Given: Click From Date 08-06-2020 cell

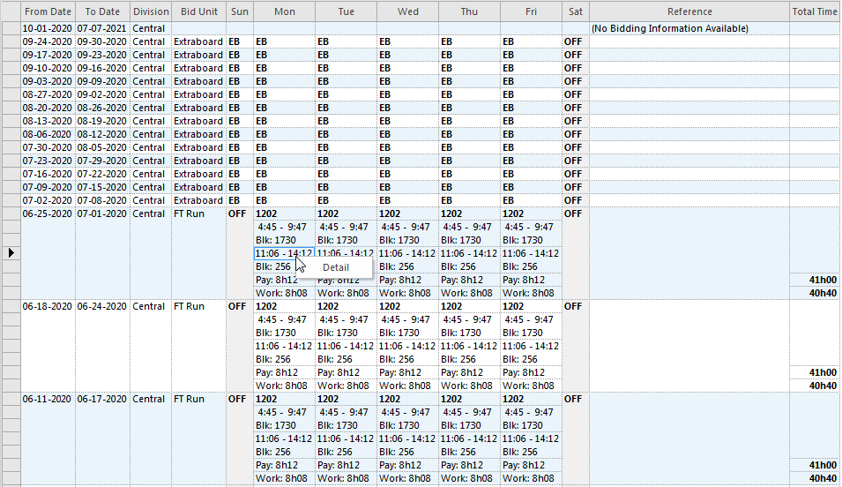Looking at the screenshot, I should [48, 134].
